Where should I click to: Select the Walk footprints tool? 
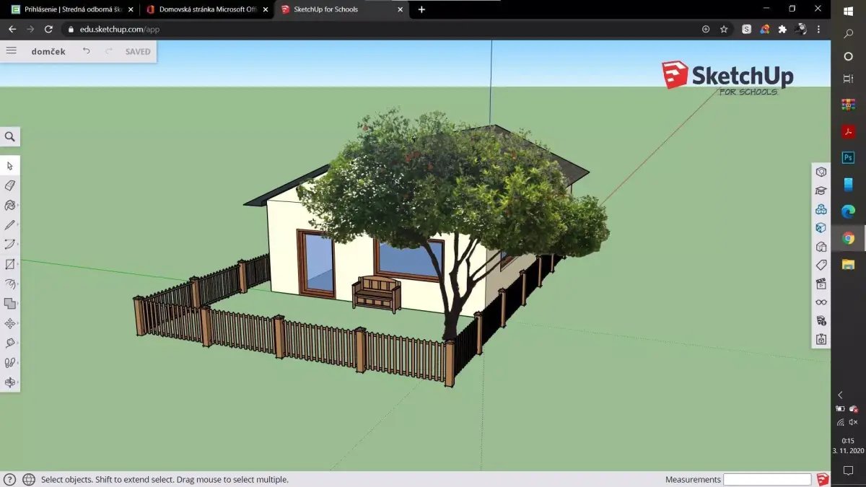point(10,363)
